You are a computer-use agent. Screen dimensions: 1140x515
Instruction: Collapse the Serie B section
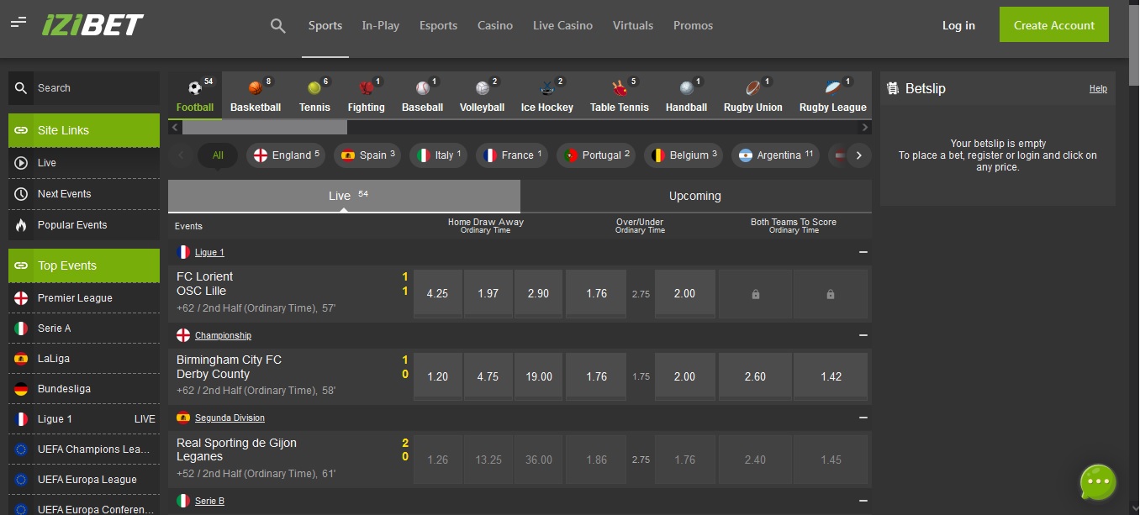pos(863,501)
